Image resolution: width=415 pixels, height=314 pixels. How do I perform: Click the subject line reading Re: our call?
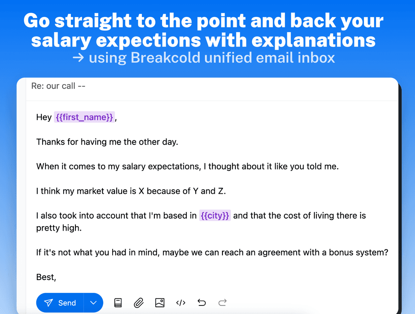tap(58, 86)
